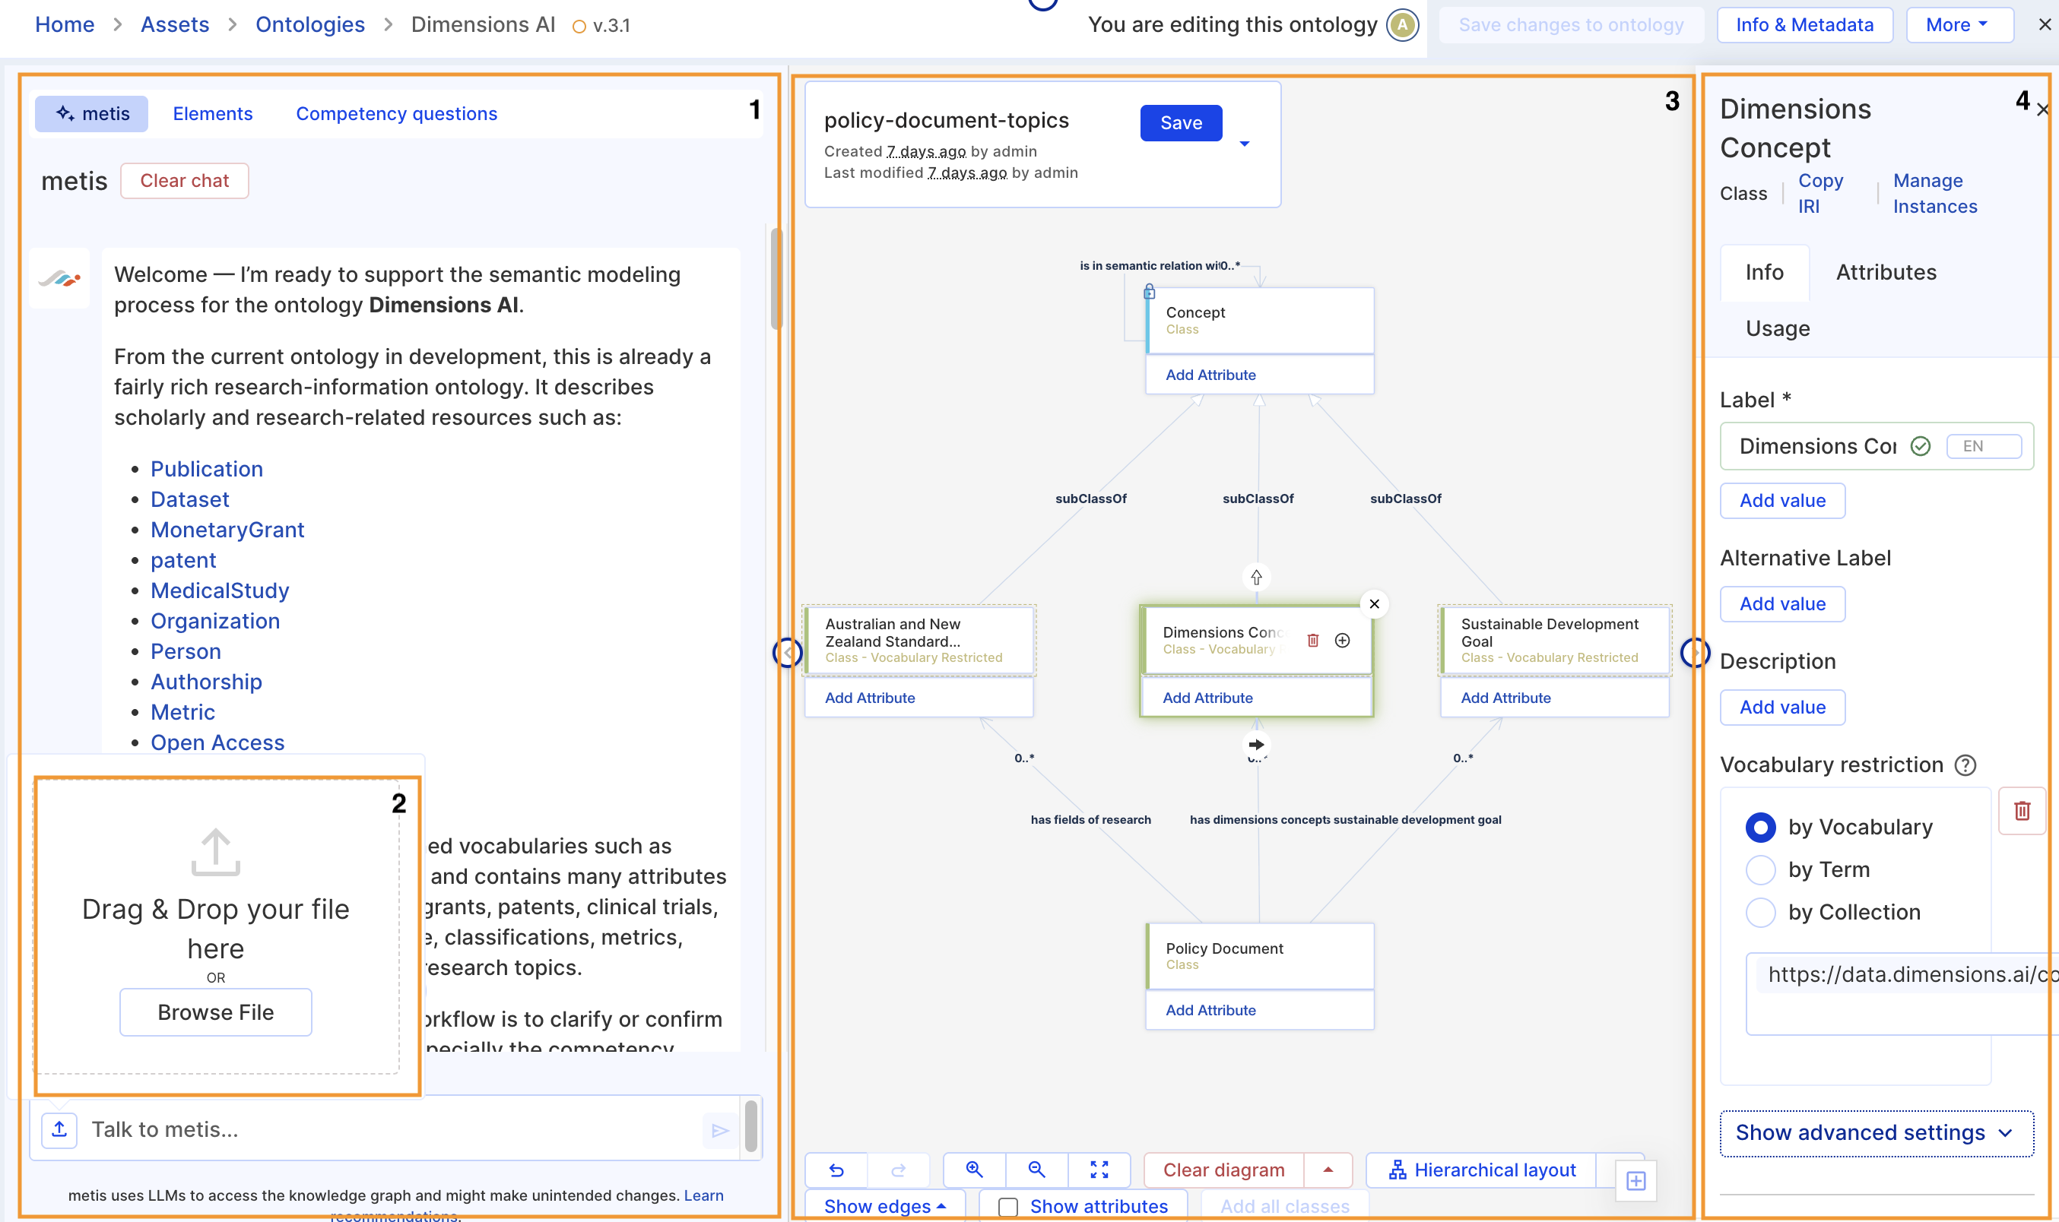Add Attribute to Concept class
This screenshot has height=1222, width=2059.
(x=1210, y=375)
